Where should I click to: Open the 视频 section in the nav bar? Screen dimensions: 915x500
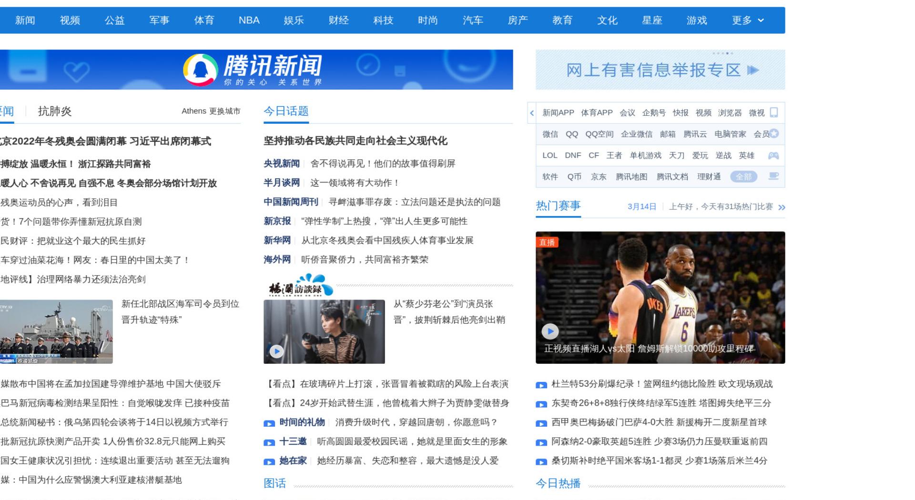click(x=70, y=20)
